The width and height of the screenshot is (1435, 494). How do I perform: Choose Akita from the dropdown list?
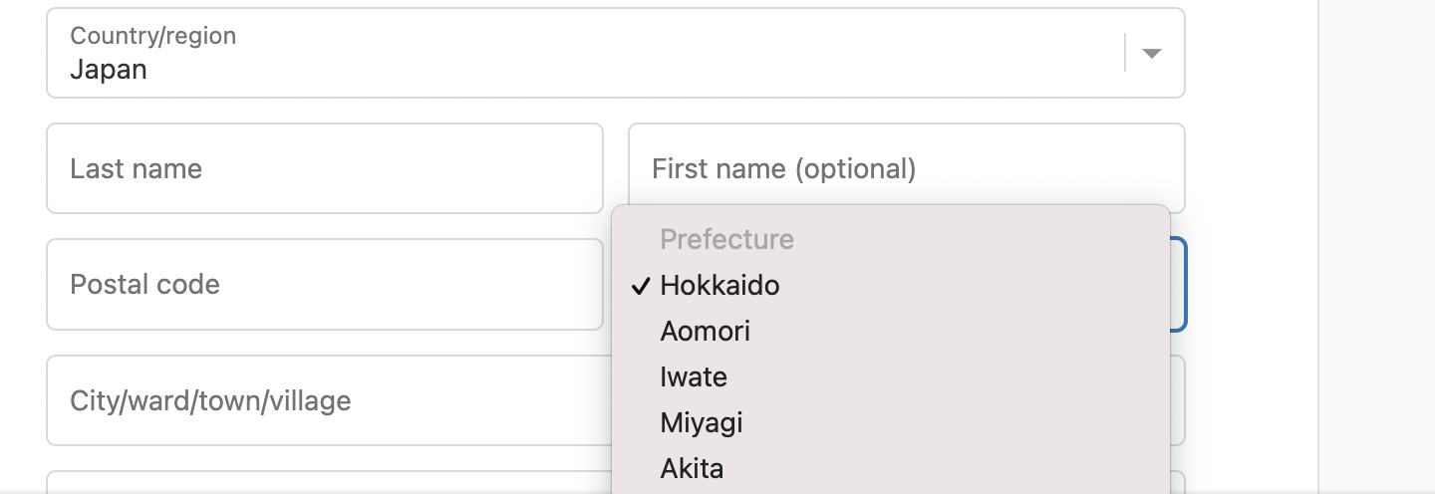click(692, 468)
